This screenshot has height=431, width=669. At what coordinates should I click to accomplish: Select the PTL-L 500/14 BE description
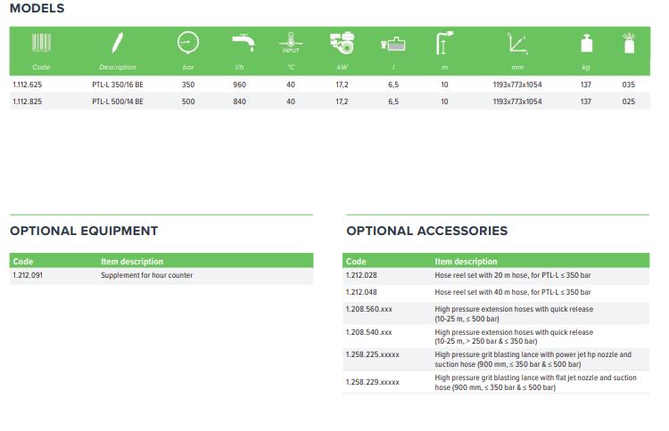pos(118,102)
